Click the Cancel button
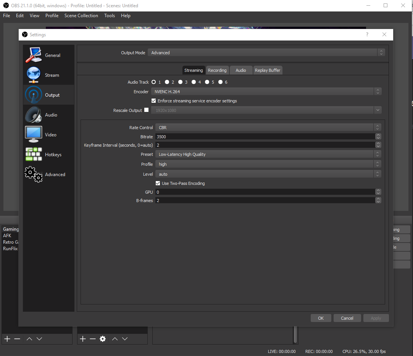The width and height of the screenshot is (413, 356). (347, 318)
